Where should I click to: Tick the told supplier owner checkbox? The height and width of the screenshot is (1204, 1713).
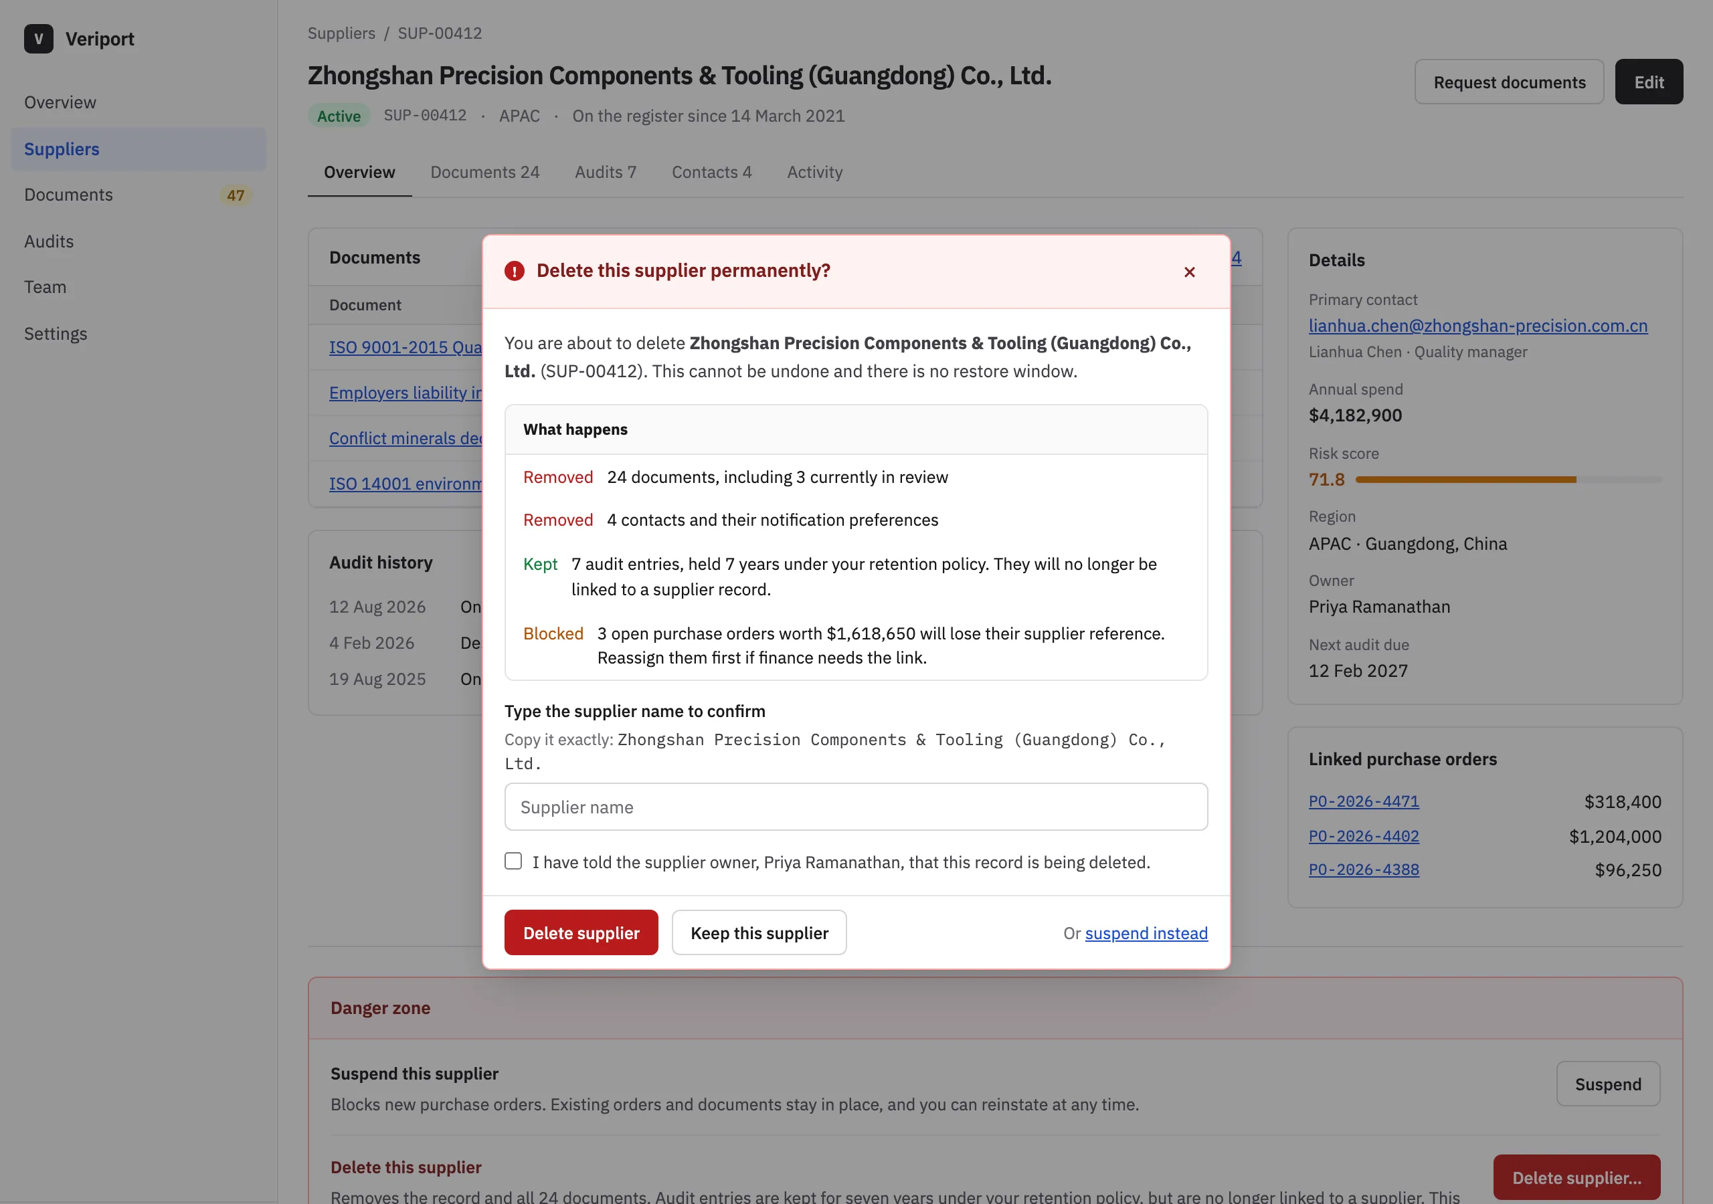click(513, 861)
